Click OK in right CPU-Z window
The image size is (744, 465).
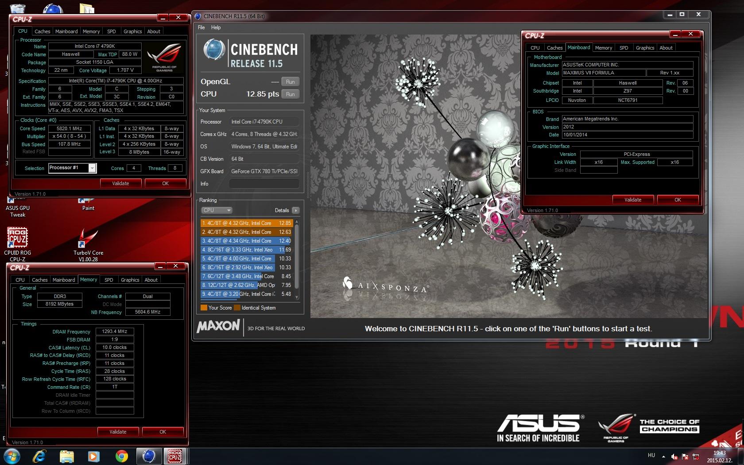678,200
